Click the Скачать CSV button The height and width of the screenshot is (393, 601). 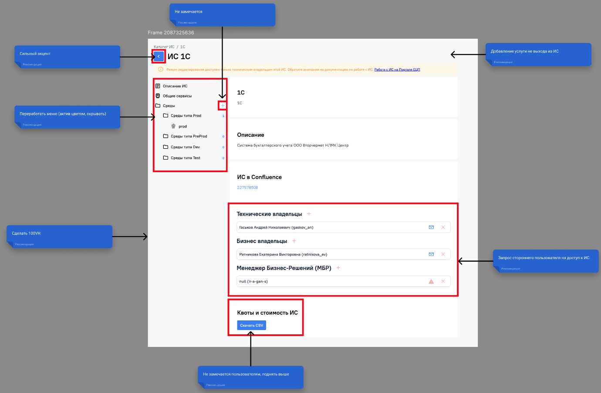(x=251, y=325)
